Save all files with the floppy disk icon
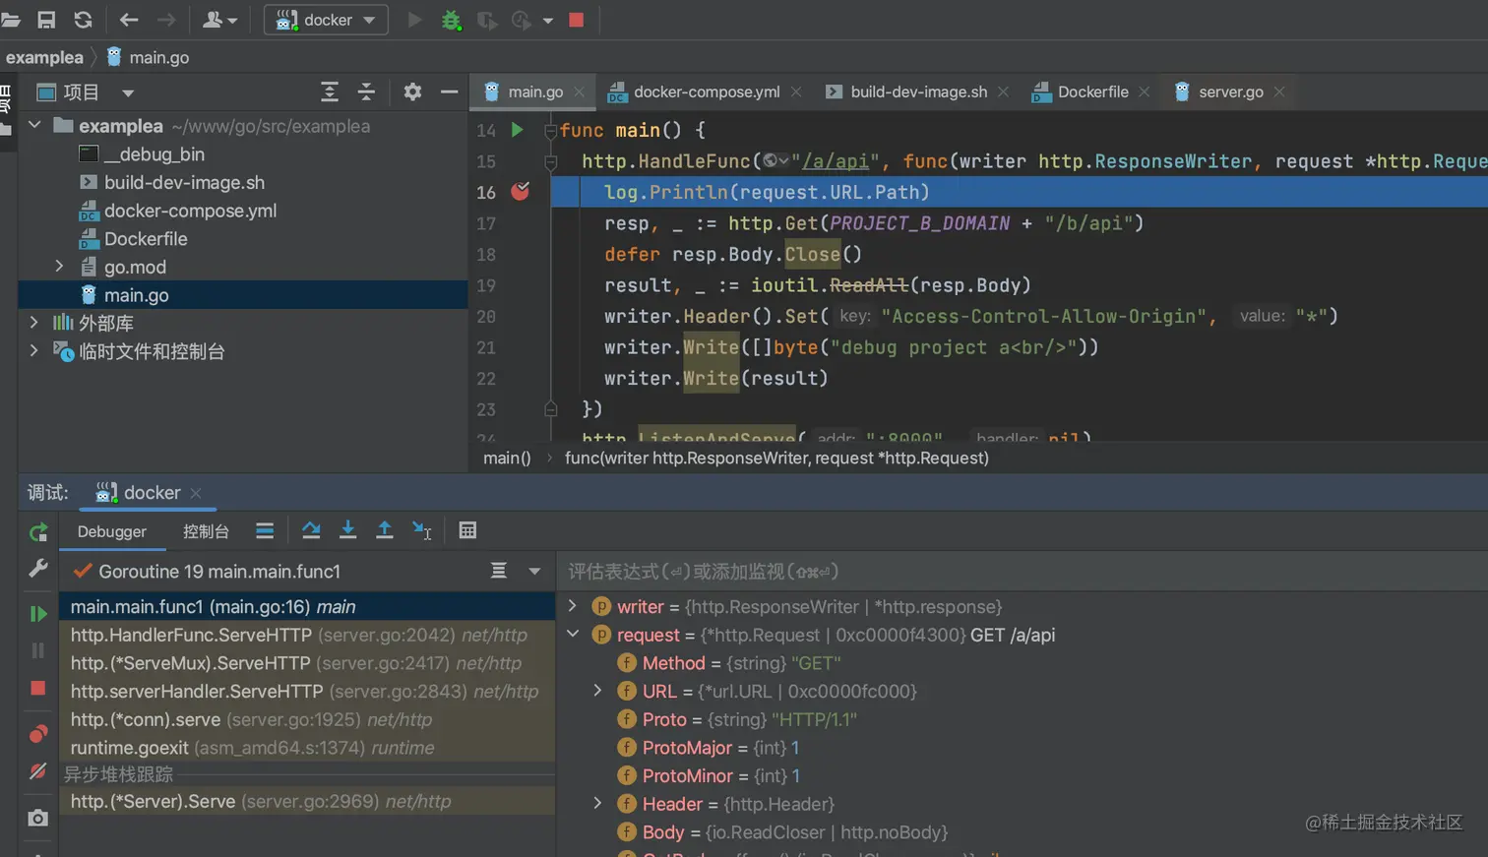This screenshot has width=1488, height=857. (46, 20)
